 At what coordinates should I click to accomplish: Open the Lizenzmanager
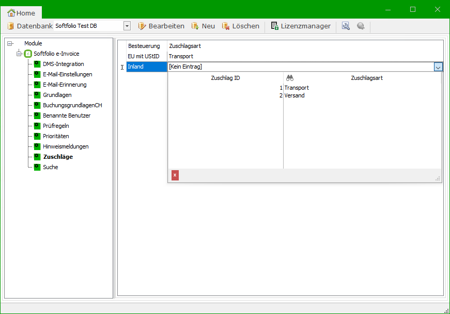(301, 26)
